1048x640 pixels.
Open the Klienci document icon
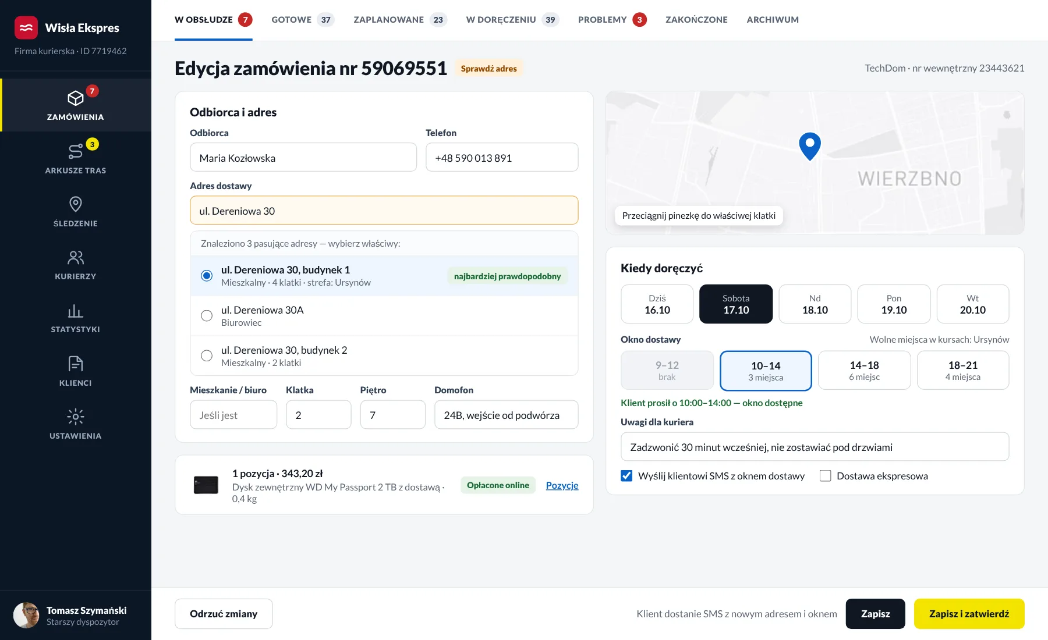point(76,364)
